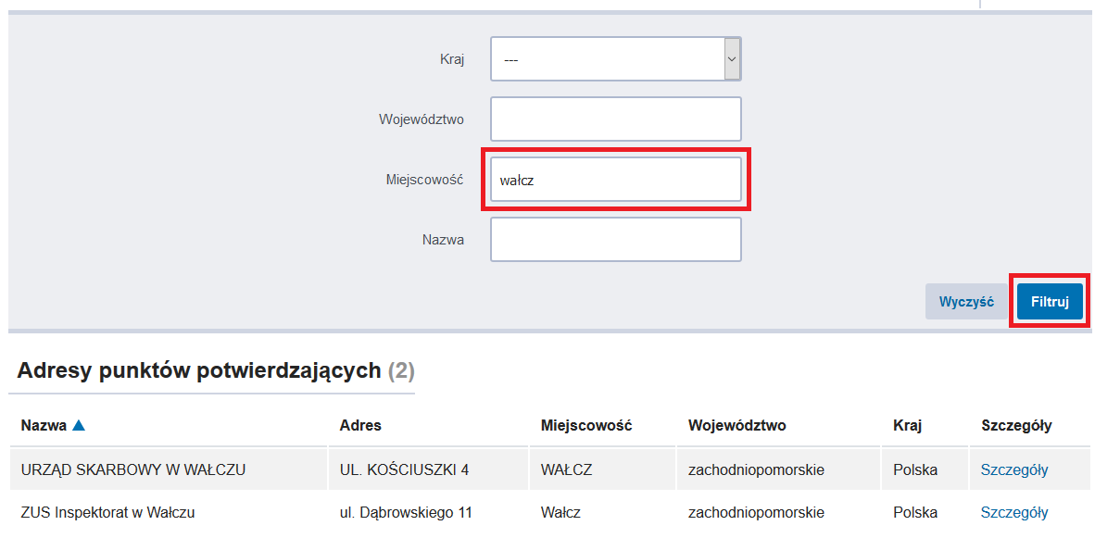Click WAŁCZ in the Urząd Skarbowy row

point(566,469)
